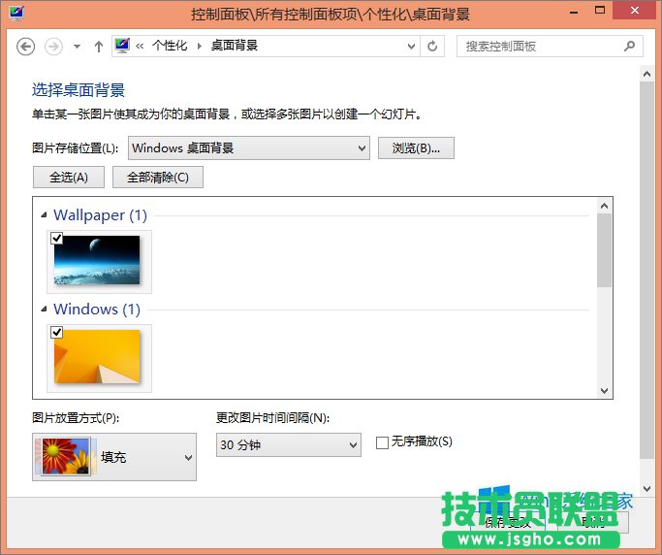
Task: Select the orange Windows wallpaper thumbnail
Action: click(97, 356)
